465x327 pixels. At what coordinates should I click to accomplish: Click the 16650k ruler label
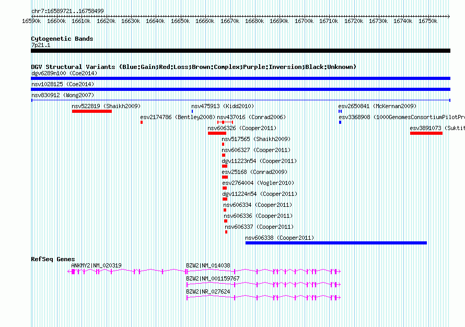180,21
